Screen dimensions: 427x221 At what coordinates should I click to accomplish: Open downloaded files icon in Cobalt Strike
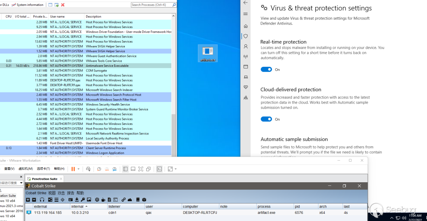(x=77, y=200)
